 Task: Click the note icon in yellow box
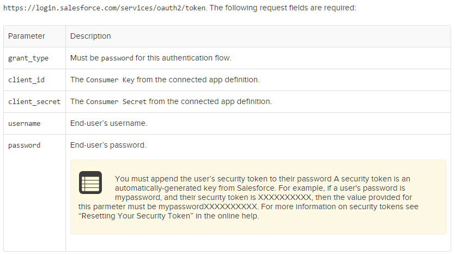pos(90,183)
